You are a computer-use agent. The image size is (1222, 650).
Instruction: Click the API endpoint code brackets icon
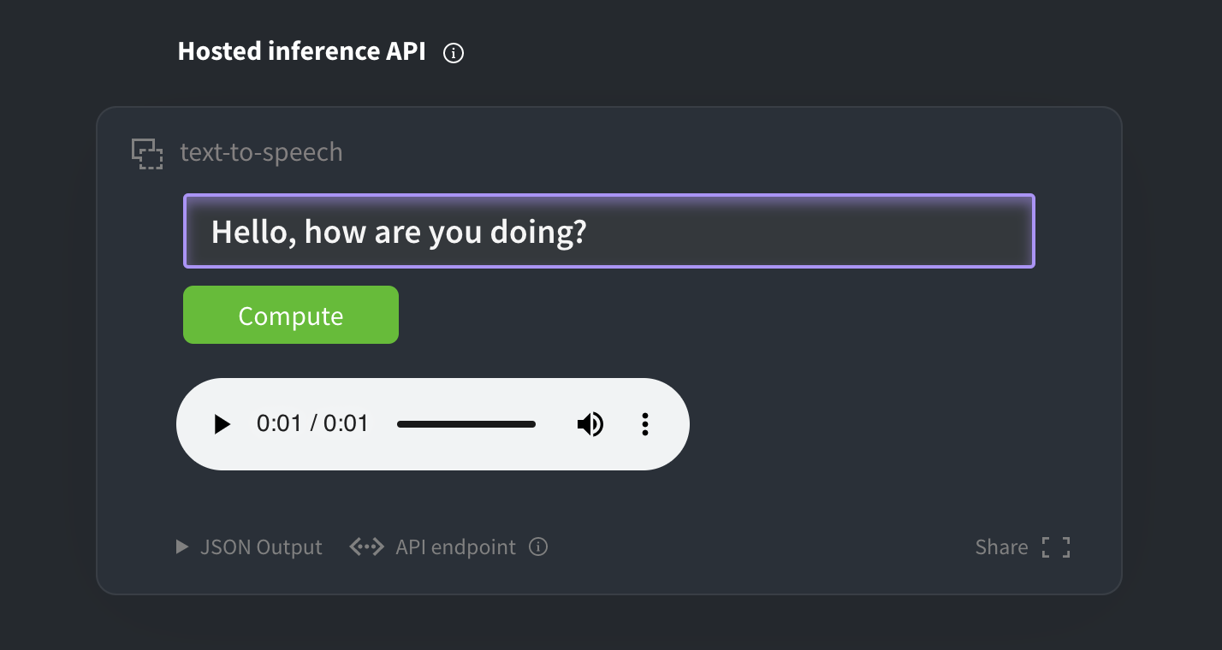click(367, 547)
